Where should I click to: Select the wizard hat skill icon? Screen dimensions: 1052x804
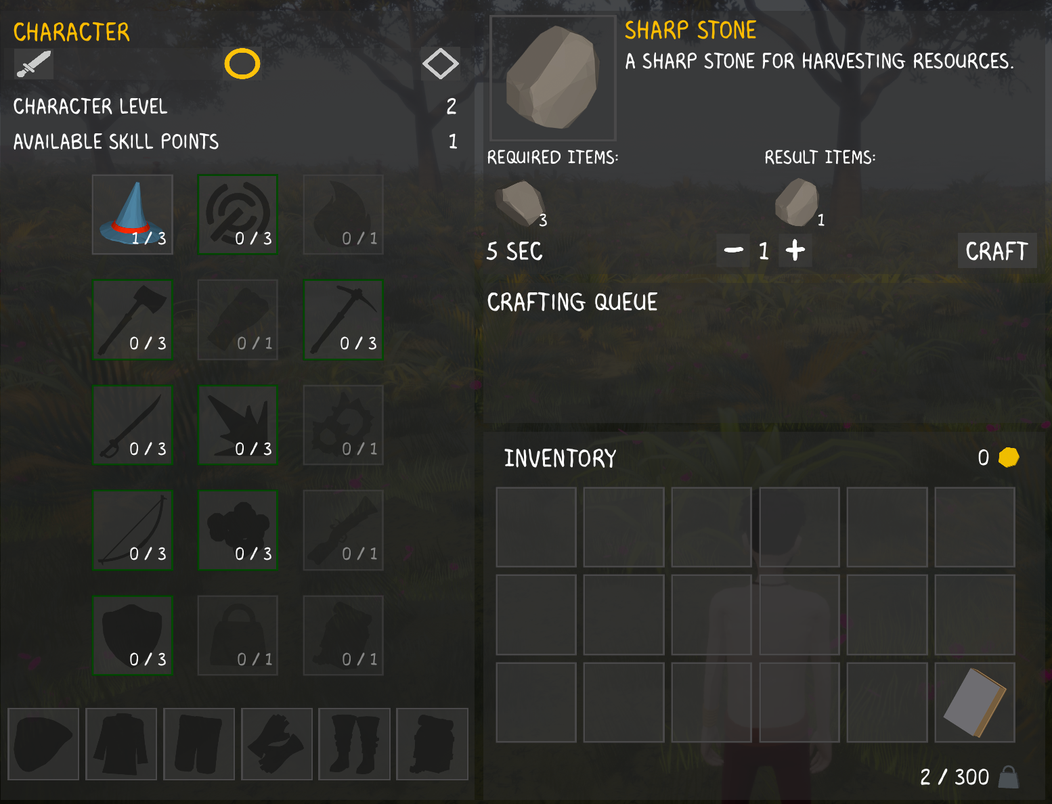133,215
